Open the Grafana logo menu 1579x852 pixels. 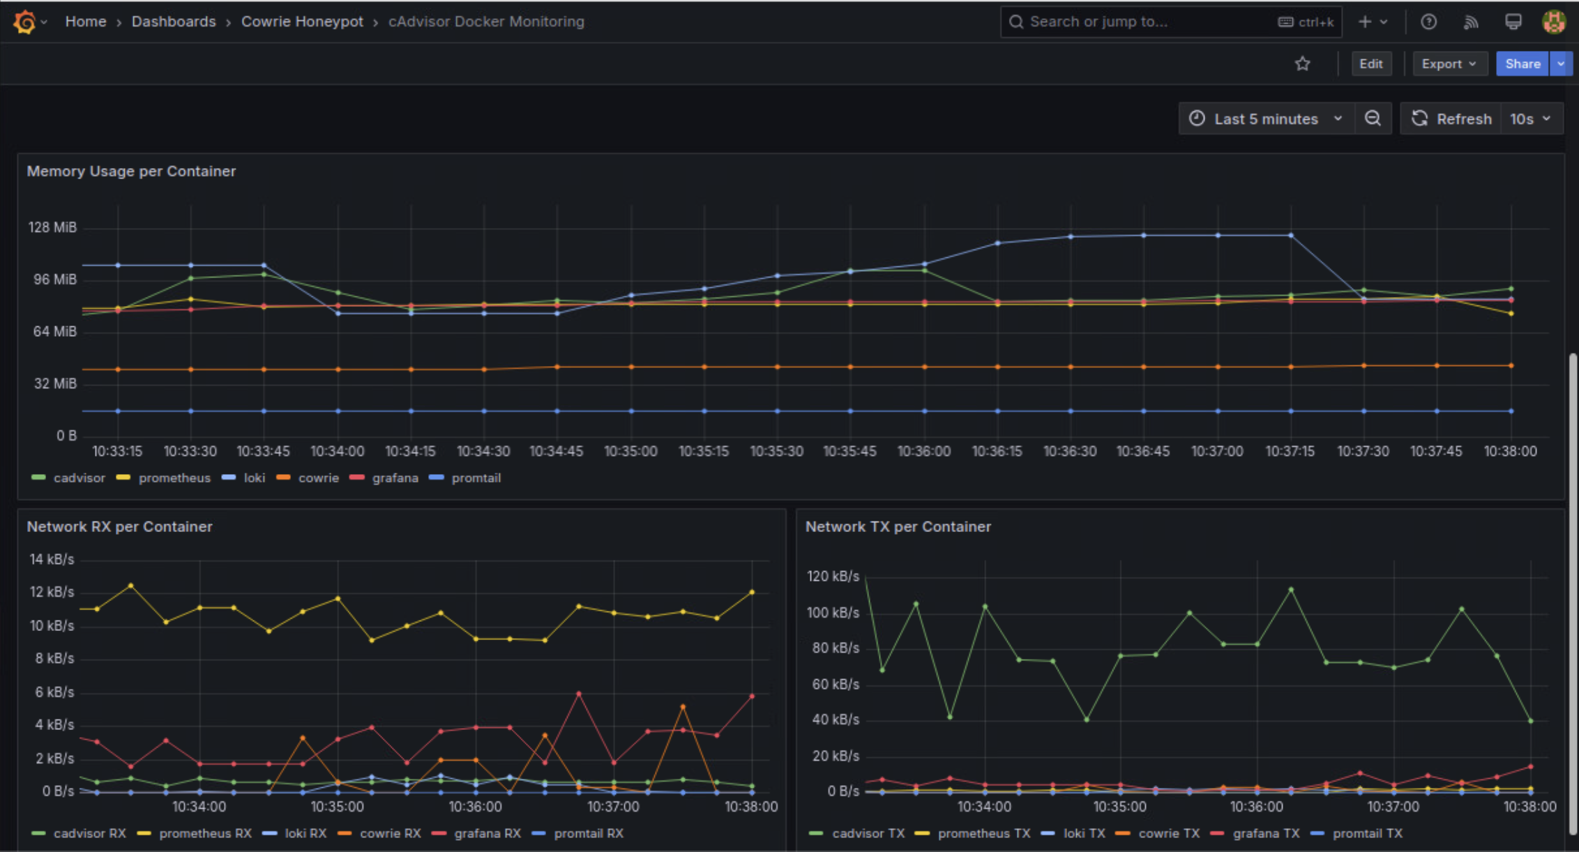[x=24, y=22]
